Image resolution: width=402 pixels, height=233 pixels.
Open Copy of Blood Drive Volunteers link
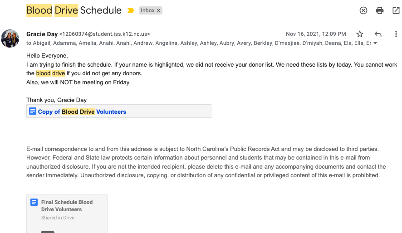point(82,112)
